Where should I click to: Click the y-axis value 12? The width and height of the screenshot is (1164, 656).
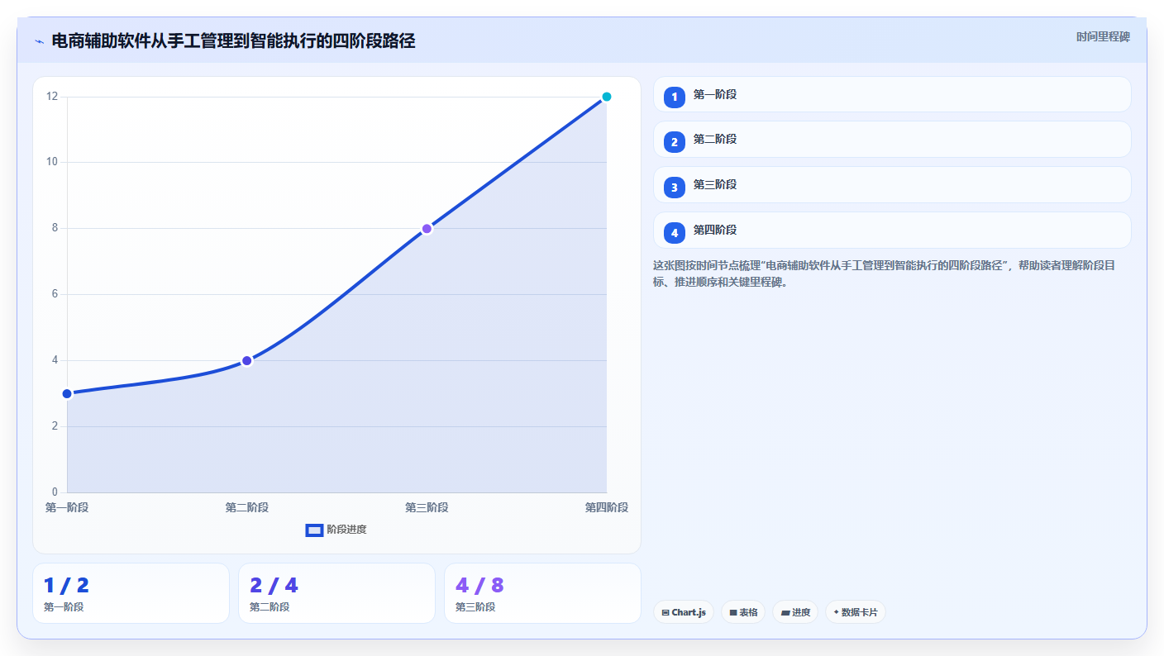52,97
